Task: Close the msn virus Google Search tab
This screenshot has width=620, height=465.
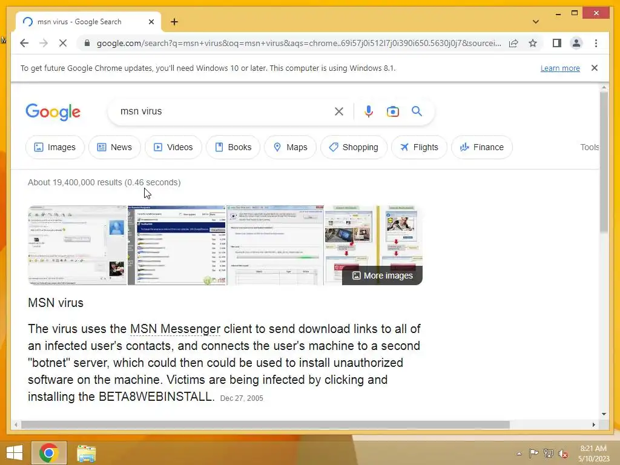Action: click(151, 22)
